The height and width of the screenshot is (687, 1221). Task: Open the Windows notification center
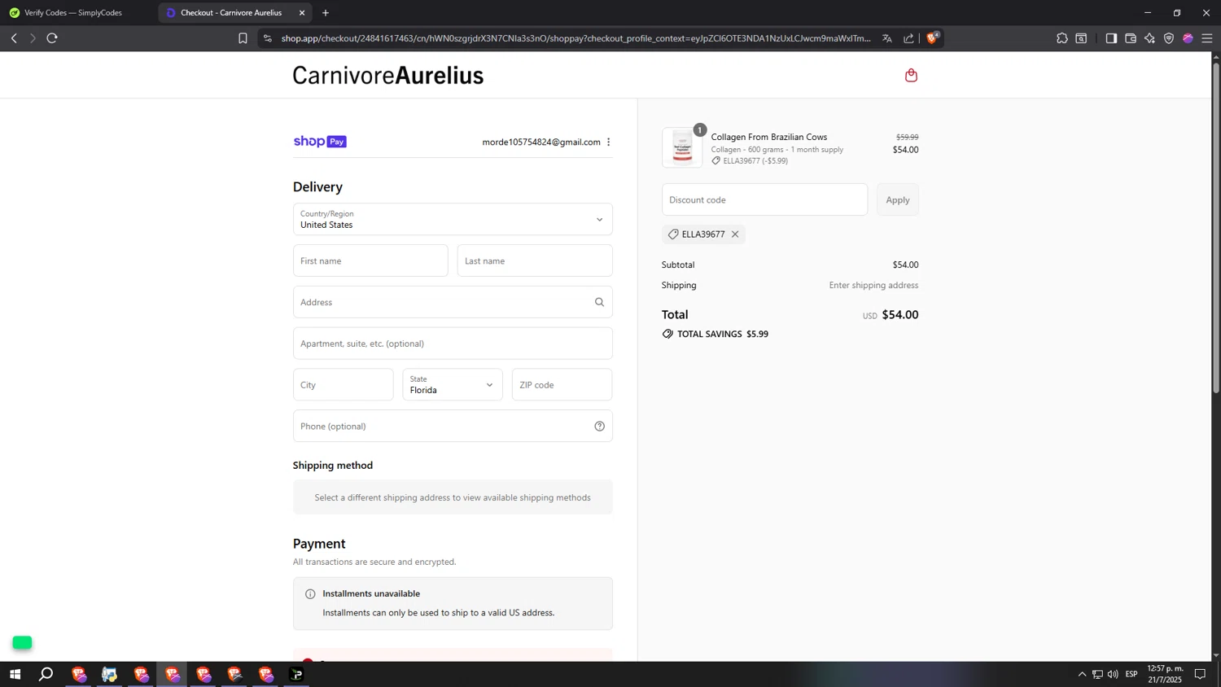point(1200,674)
